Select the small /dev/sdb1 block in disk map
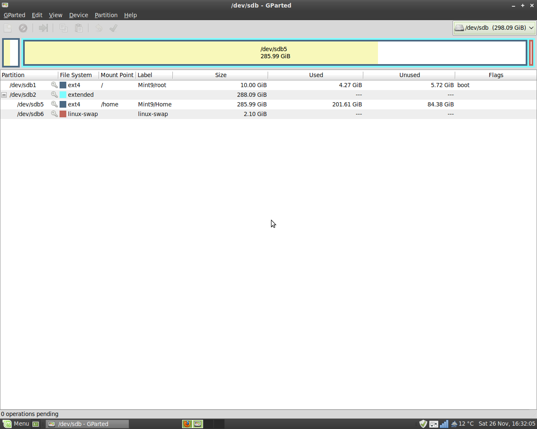Image resolution: width=537 pixels, height=429 pixels. click(11, 53)
